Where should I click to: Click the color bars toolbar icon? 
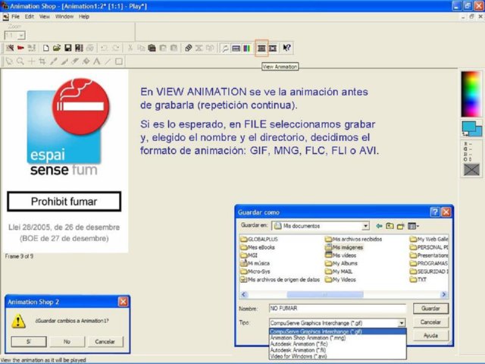coord(246,48)
